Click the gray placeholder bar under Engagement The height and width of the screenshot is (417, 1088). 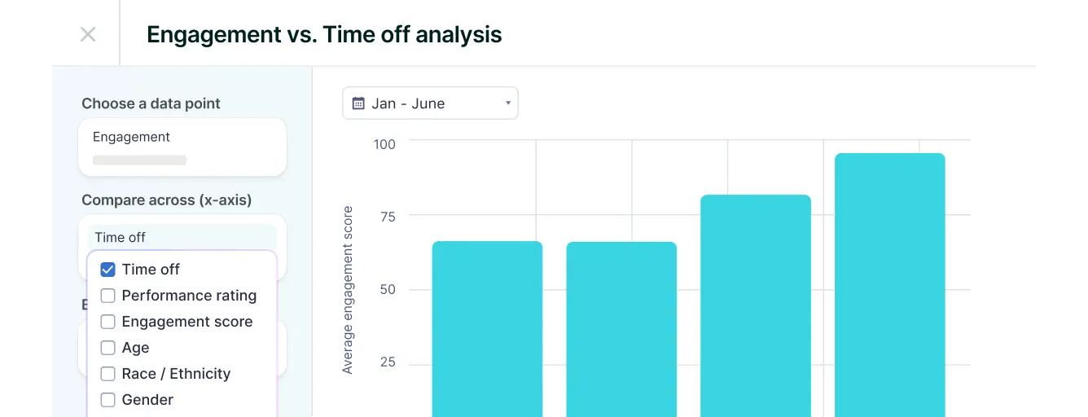click(x=139, y=160)
